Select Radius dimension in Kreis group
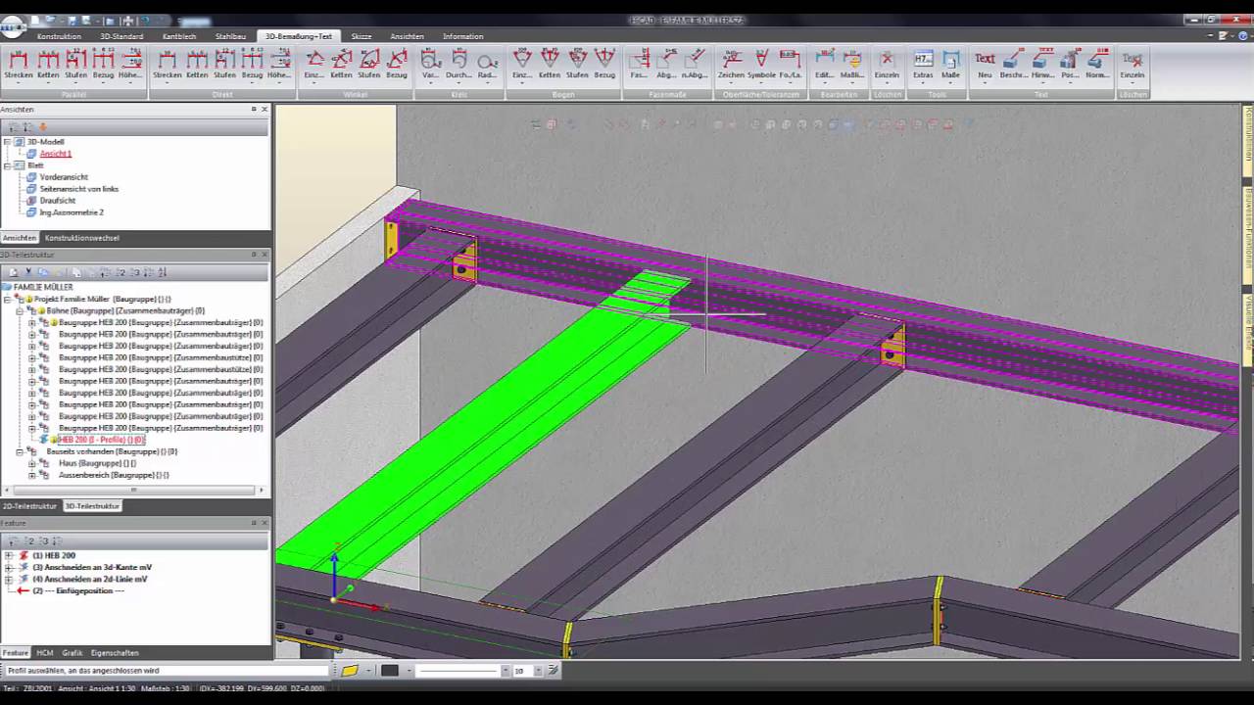Viewport: 1254px width, 705px height. tap(487, 65)
